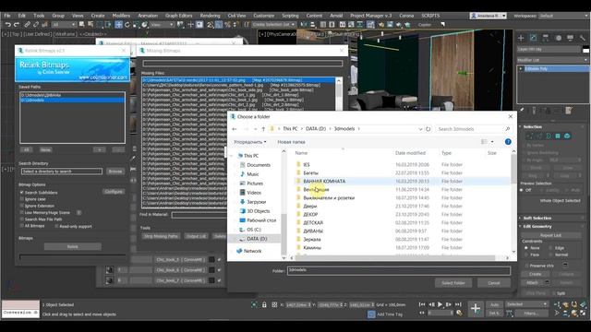
Task: Toggle the Percent Snap tool
Action: [x=228, y=25]
